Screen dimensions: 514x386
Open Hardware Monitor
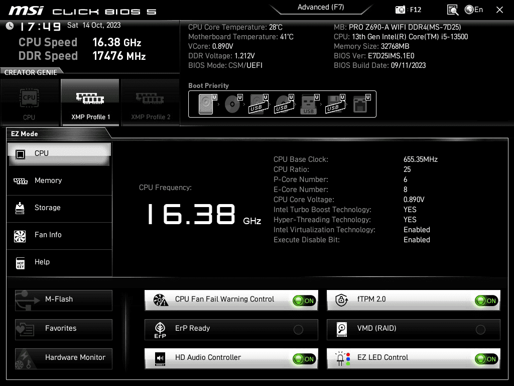tap(64, 358)
